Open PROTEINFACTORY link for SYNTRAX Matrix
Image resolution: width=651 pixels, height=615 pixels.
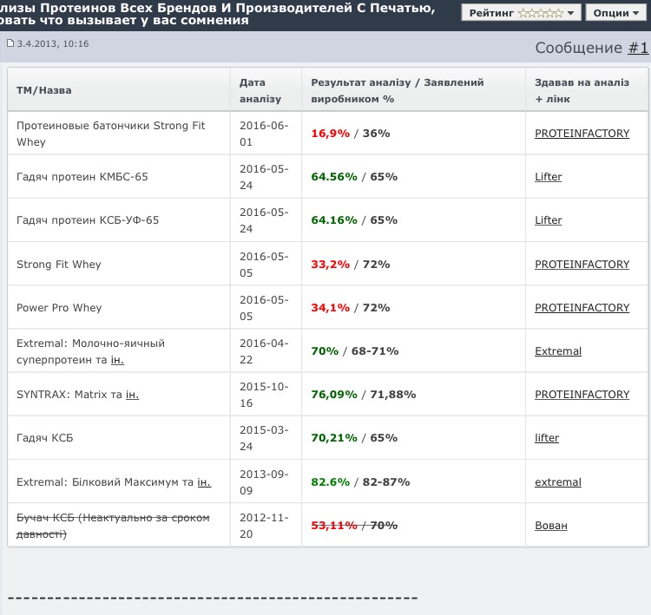click(582, 395)
